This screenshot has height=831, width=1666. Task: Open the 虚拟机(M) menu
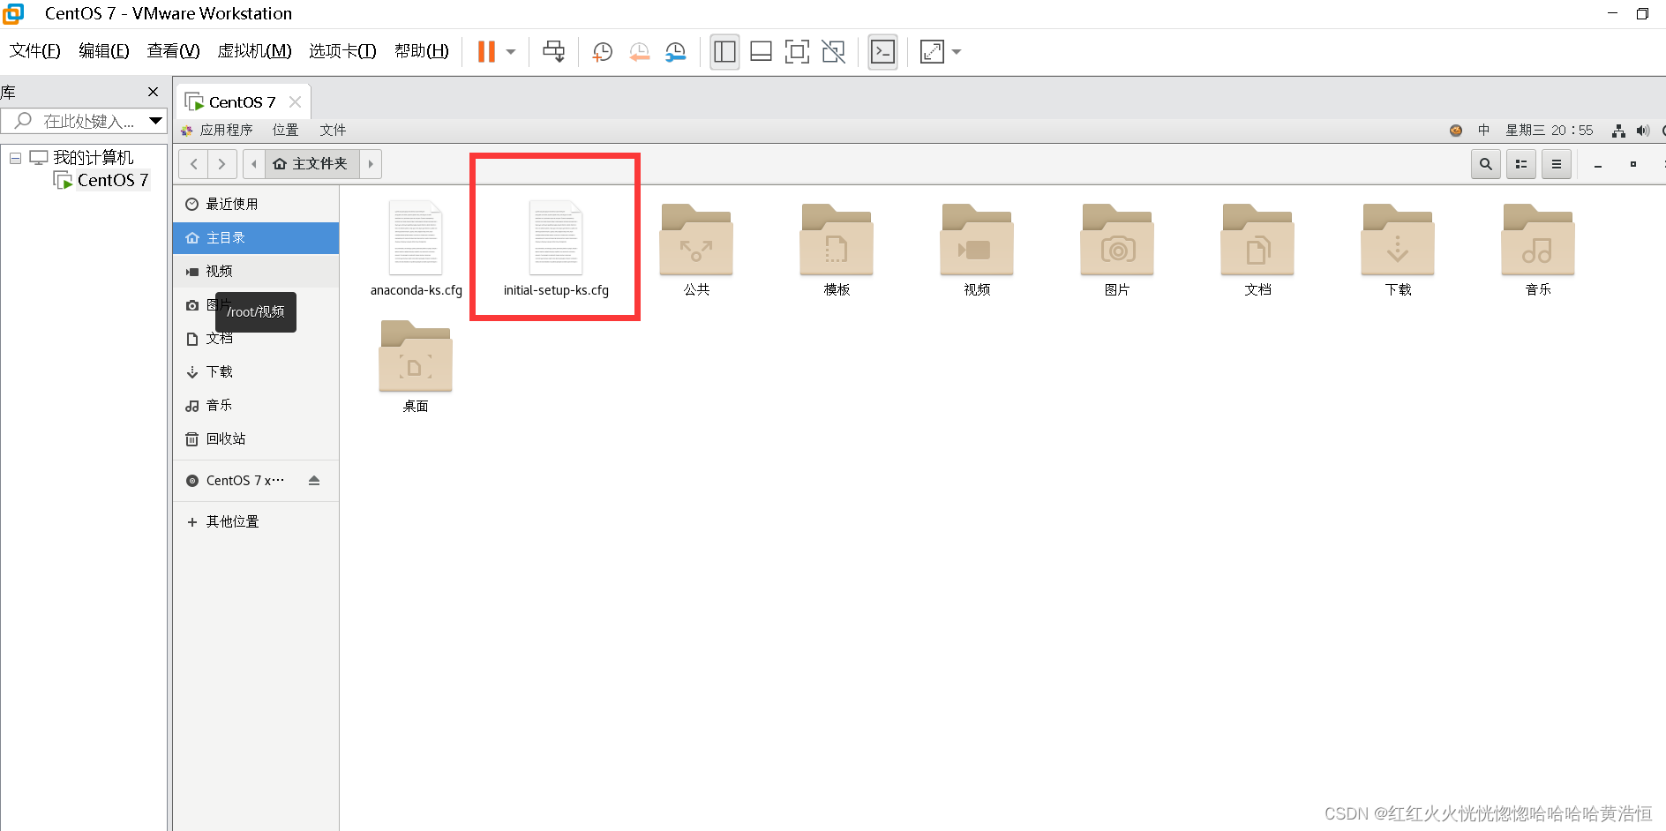click(x=255, y=51)
